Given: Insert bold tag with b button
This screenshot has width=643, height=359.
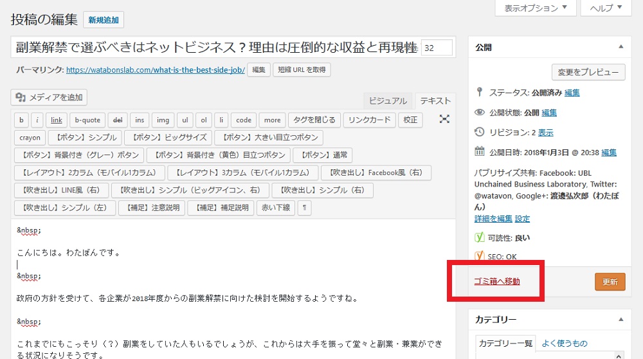Looking at the screenshot, I should [x=21, y=120].
